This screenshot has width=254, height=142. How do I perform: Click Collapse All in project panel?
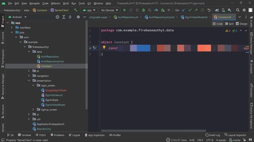click(70, 17)
